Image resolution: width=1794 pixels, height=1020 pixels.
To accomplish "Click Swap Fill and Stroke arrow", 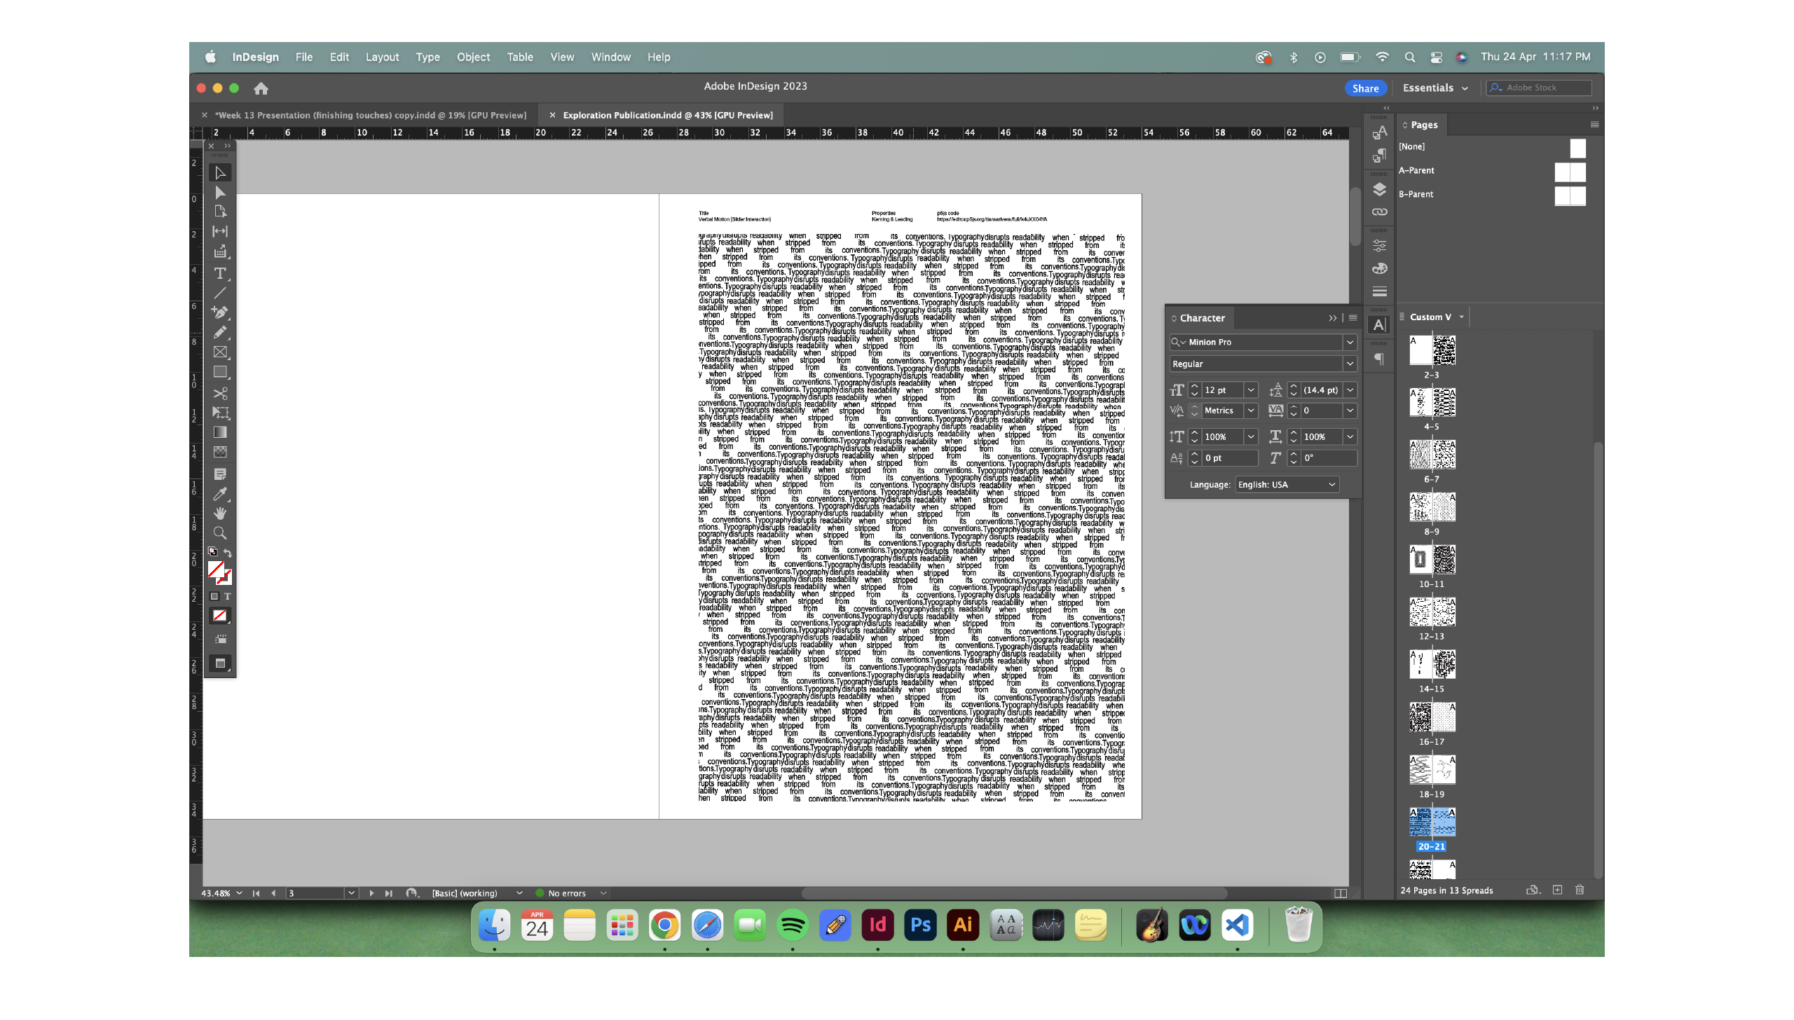I will pyautogui.click(x=228, y=553).
